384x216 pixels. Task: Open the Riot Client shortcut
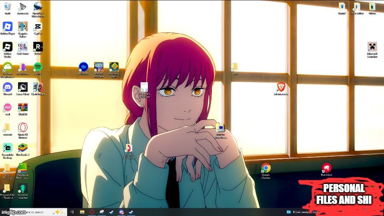point(326,169)
